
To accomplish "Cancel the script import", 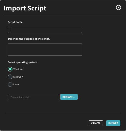I will point(96,123).
